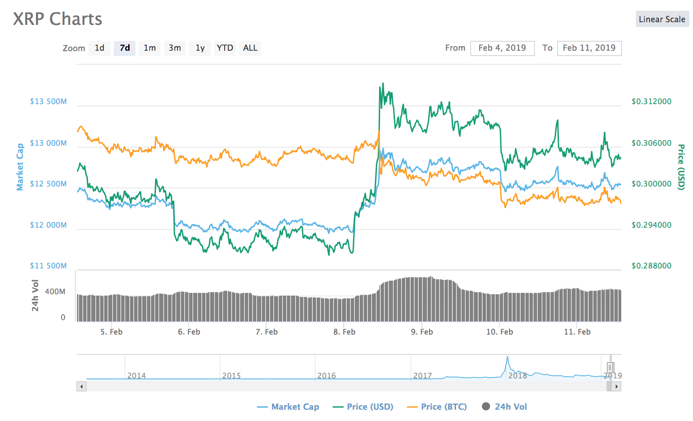Screen dimensions: 693x421
Task: Click the $0.306000 price axis value
Action: coord(651,143)
